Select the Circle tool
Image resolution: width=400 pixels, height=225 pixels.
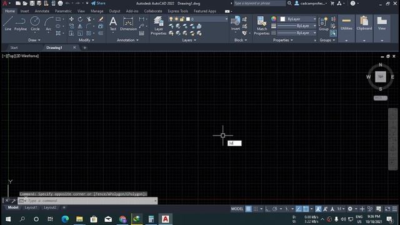[x=35, y=24]
